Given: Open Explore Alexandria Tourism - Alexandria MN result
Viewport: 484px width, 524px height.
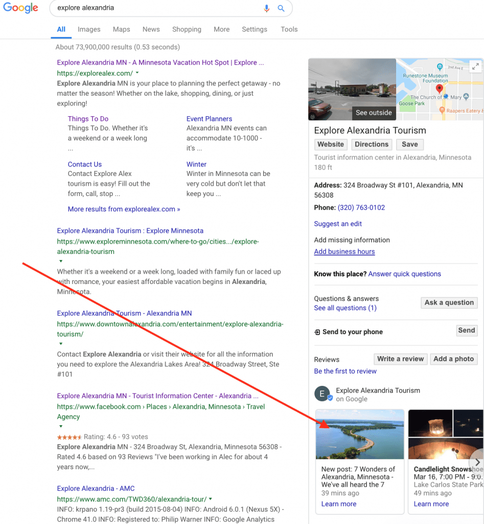Looking at the screenshot, I should click(125, 313).
